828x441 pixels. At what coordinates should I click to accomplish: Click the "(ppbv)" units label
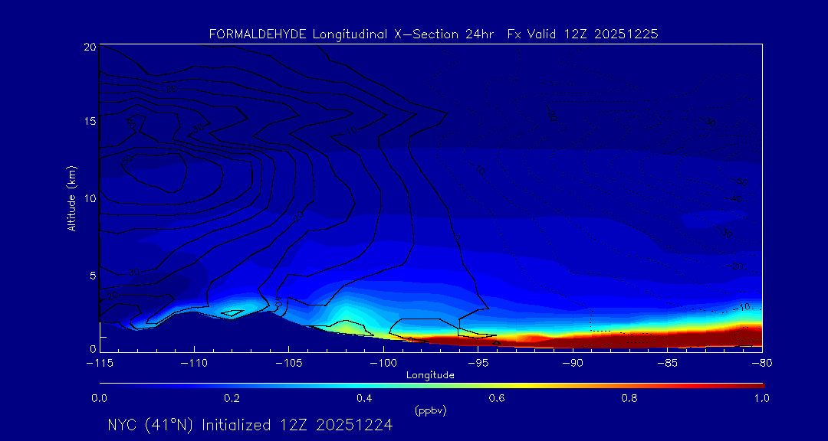pos(430,411)
